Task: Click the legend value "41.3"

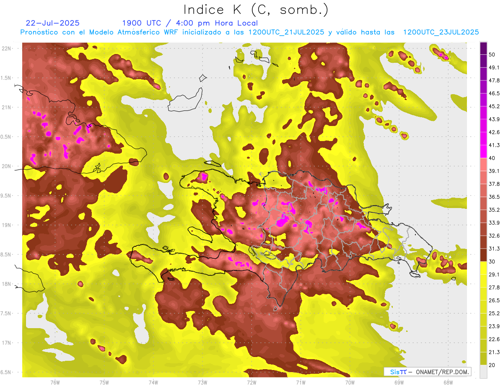Action: pos(494,145)
